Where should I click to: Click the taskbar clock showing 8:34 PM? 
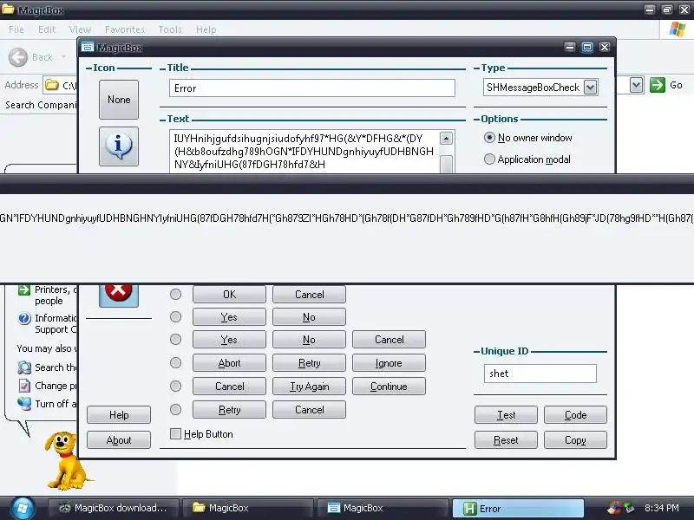[x=662, y=508]
